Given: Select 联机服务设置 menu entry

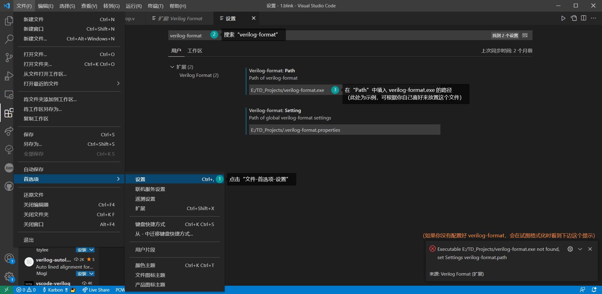Looking at the screenshot, I should (x=175, y=189).
